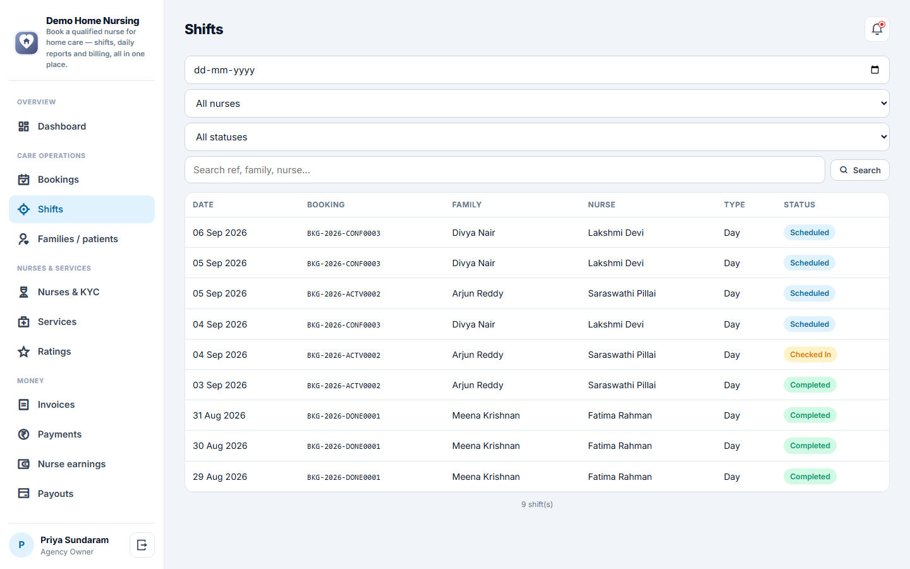Click the Priya Sundaram user name
910x569 pixels.
(75, 540)
